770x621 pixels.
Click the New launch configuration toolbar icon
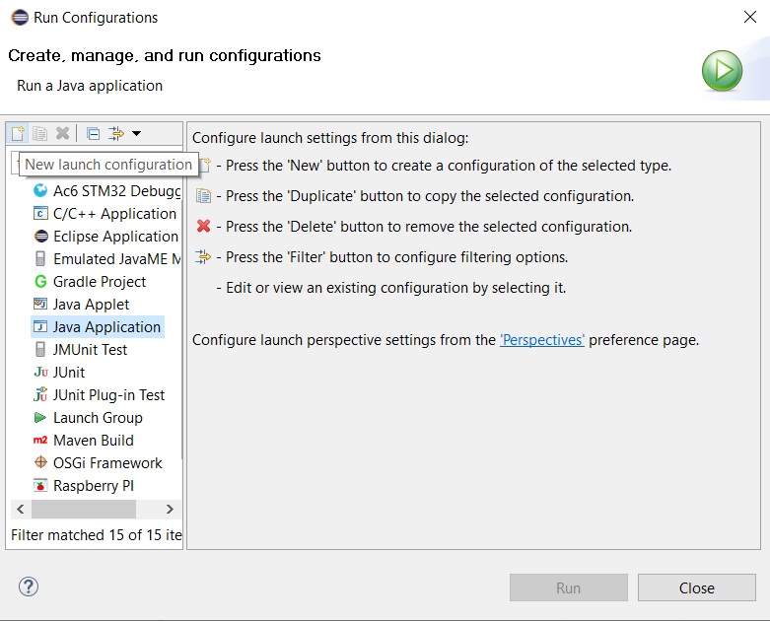(18, 133)
